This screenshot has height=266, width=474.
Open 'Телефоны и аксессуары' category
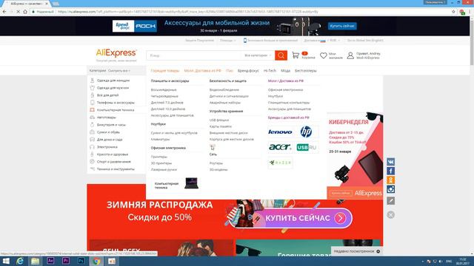(x=116, y=103)
